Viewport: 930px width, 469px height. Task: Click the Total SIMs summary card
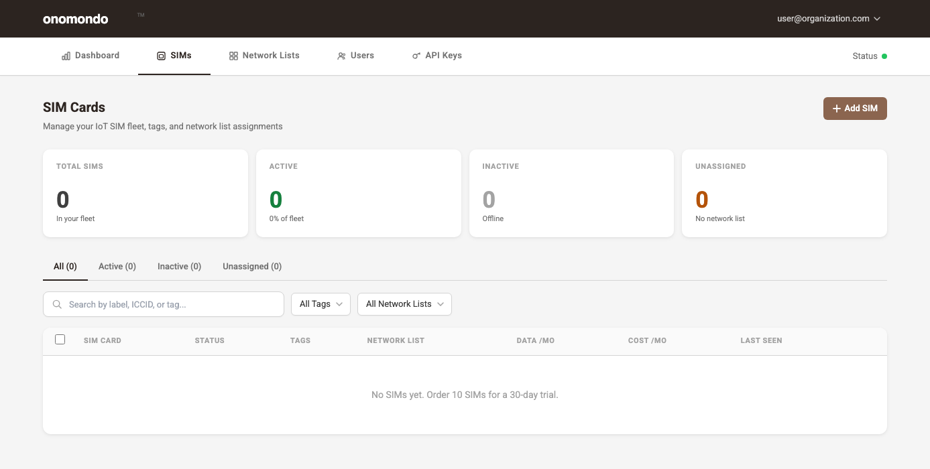coord(146,193)
